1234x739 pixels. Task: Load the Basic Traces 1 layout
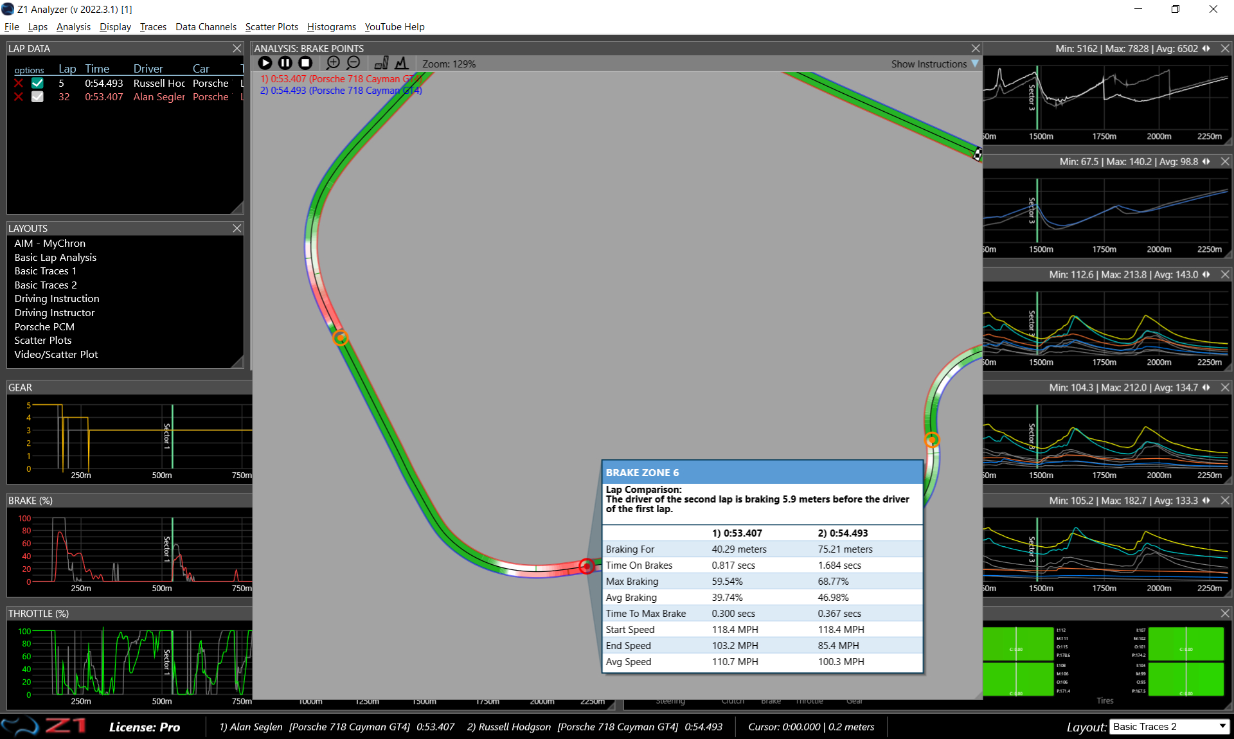click(45, 271)
